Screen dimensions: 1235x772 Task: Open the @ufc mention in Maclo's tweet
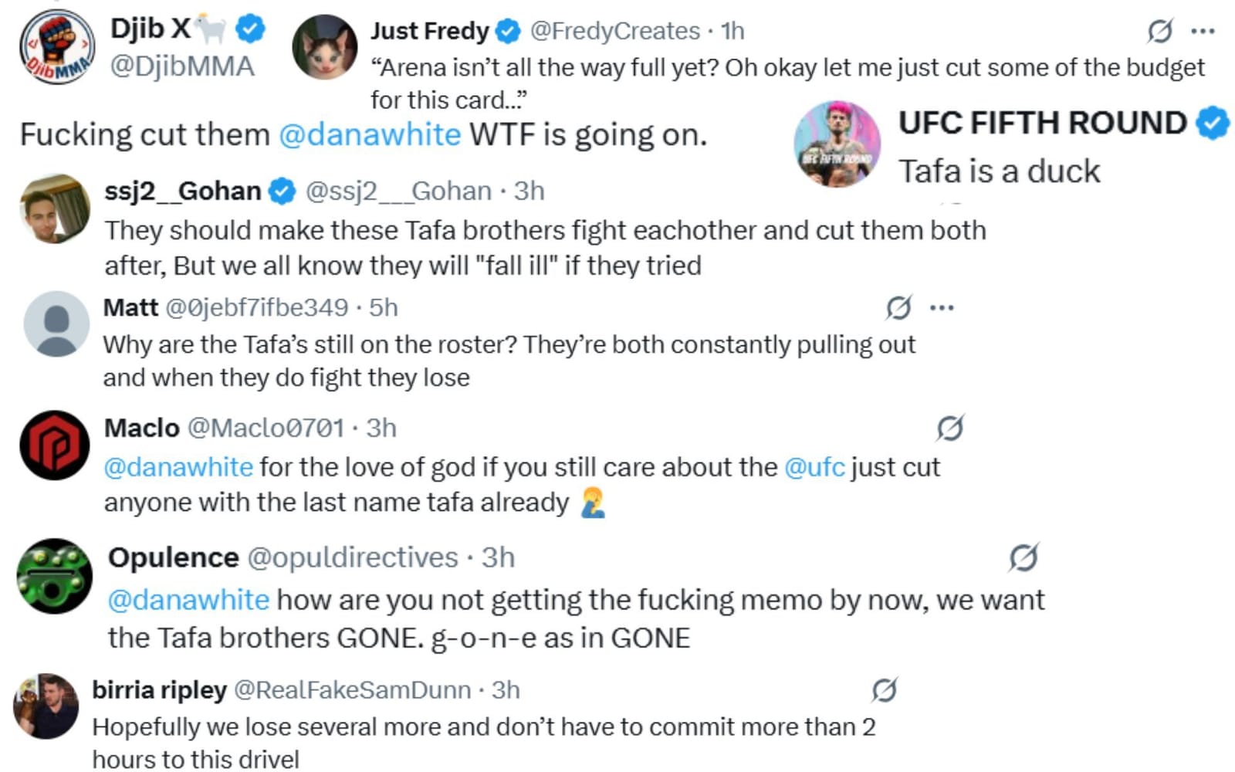point(814,467)
